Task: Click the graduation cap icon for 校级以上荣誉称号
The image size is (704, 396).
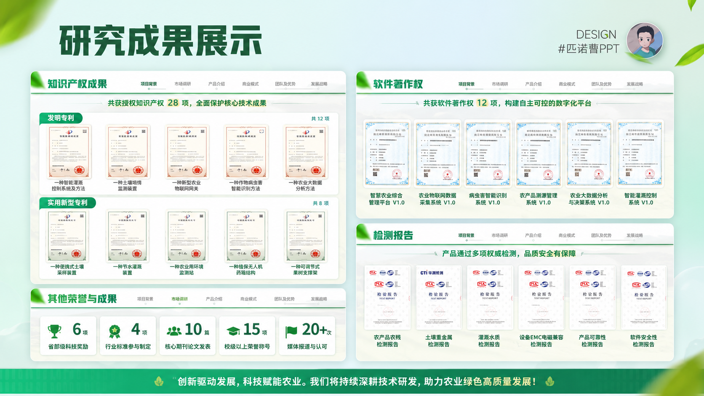Action: click(x=233, y=331)
